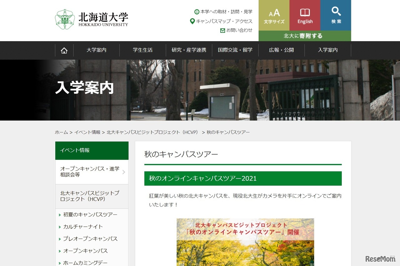The image size is (400, 266).
Task: Click the home icon in the navigation bar
Action: pos(64,50)
